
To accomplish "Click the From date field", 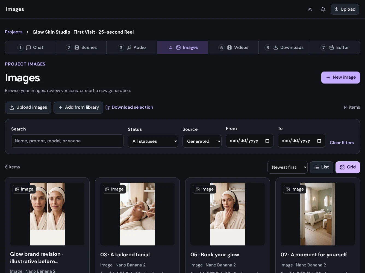I will coord(250,141).
